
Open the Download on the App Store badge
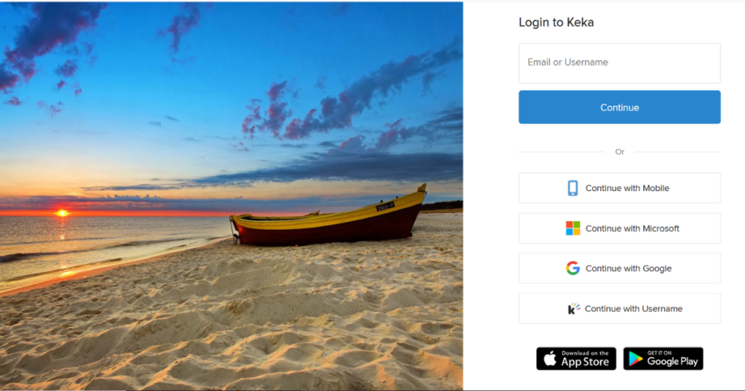576,359
